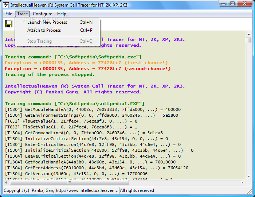The width and height of the screenshot is (255, 197).
Task: Click the GetVersion log line
Action: [76, 174]
